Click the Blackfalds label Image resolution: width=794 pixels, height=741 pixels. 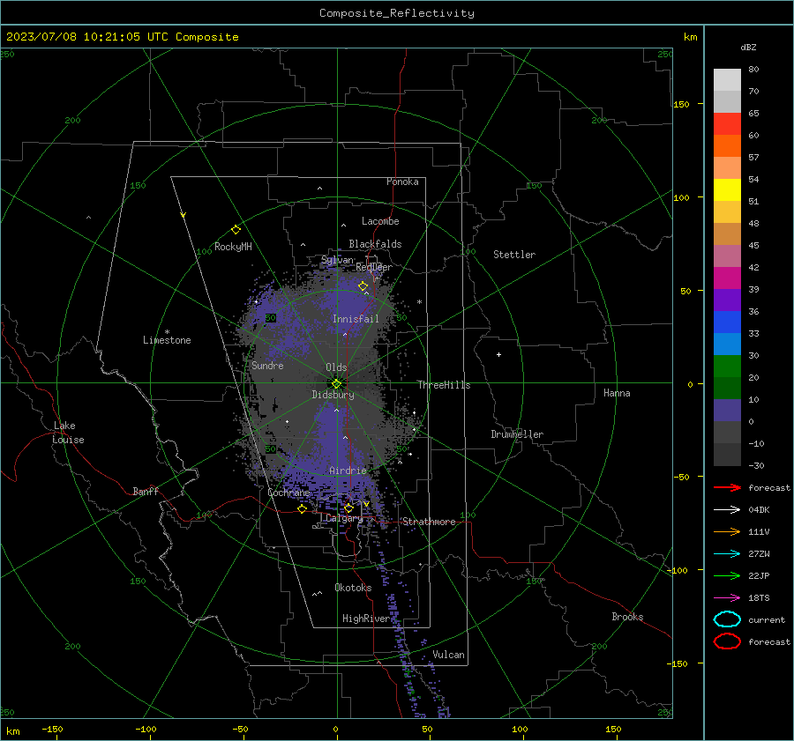tap(375, 244)
